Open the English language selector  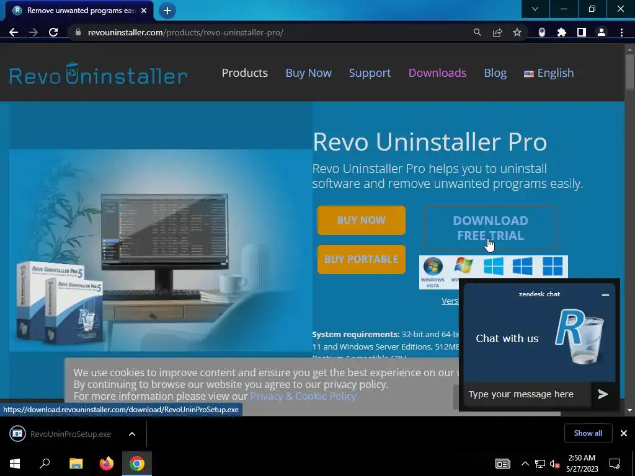pos(549,73)
